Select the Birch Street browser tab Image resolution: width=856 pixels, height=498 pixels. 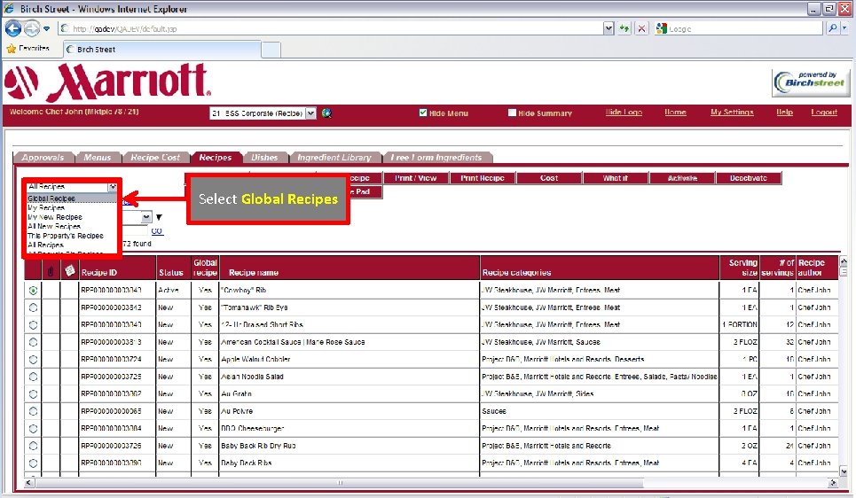tap(161, 49)
